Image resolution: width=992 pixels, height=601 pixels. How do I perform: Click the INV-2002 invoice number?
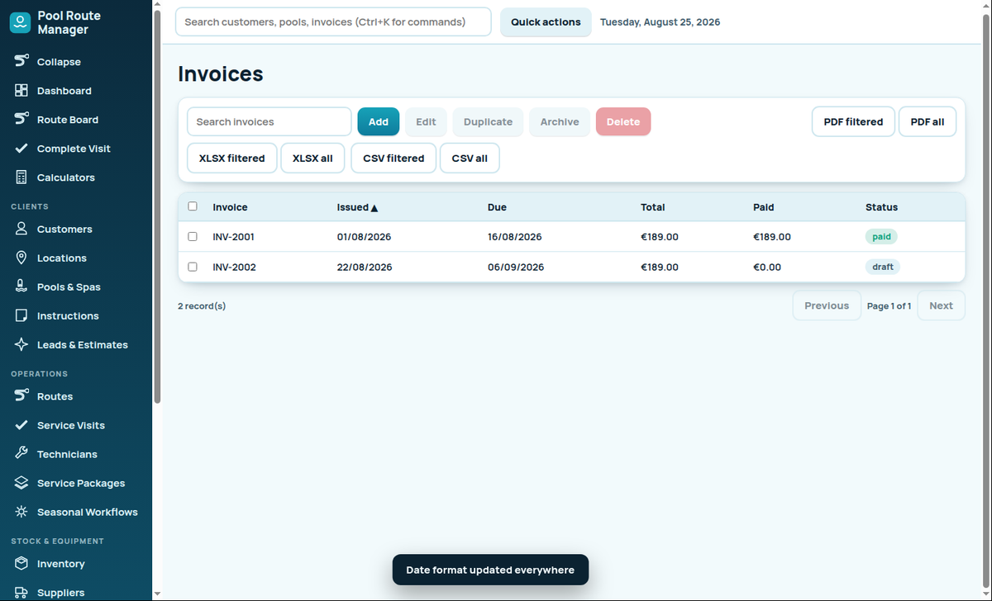click(x=234, y=267)
